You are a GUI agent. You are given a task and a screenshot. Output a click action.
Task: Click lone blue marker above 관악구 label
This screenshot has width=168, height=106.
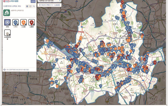tap(101, 86)
